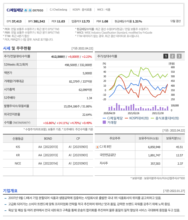Switch to chart tab 1

(166, 56)
